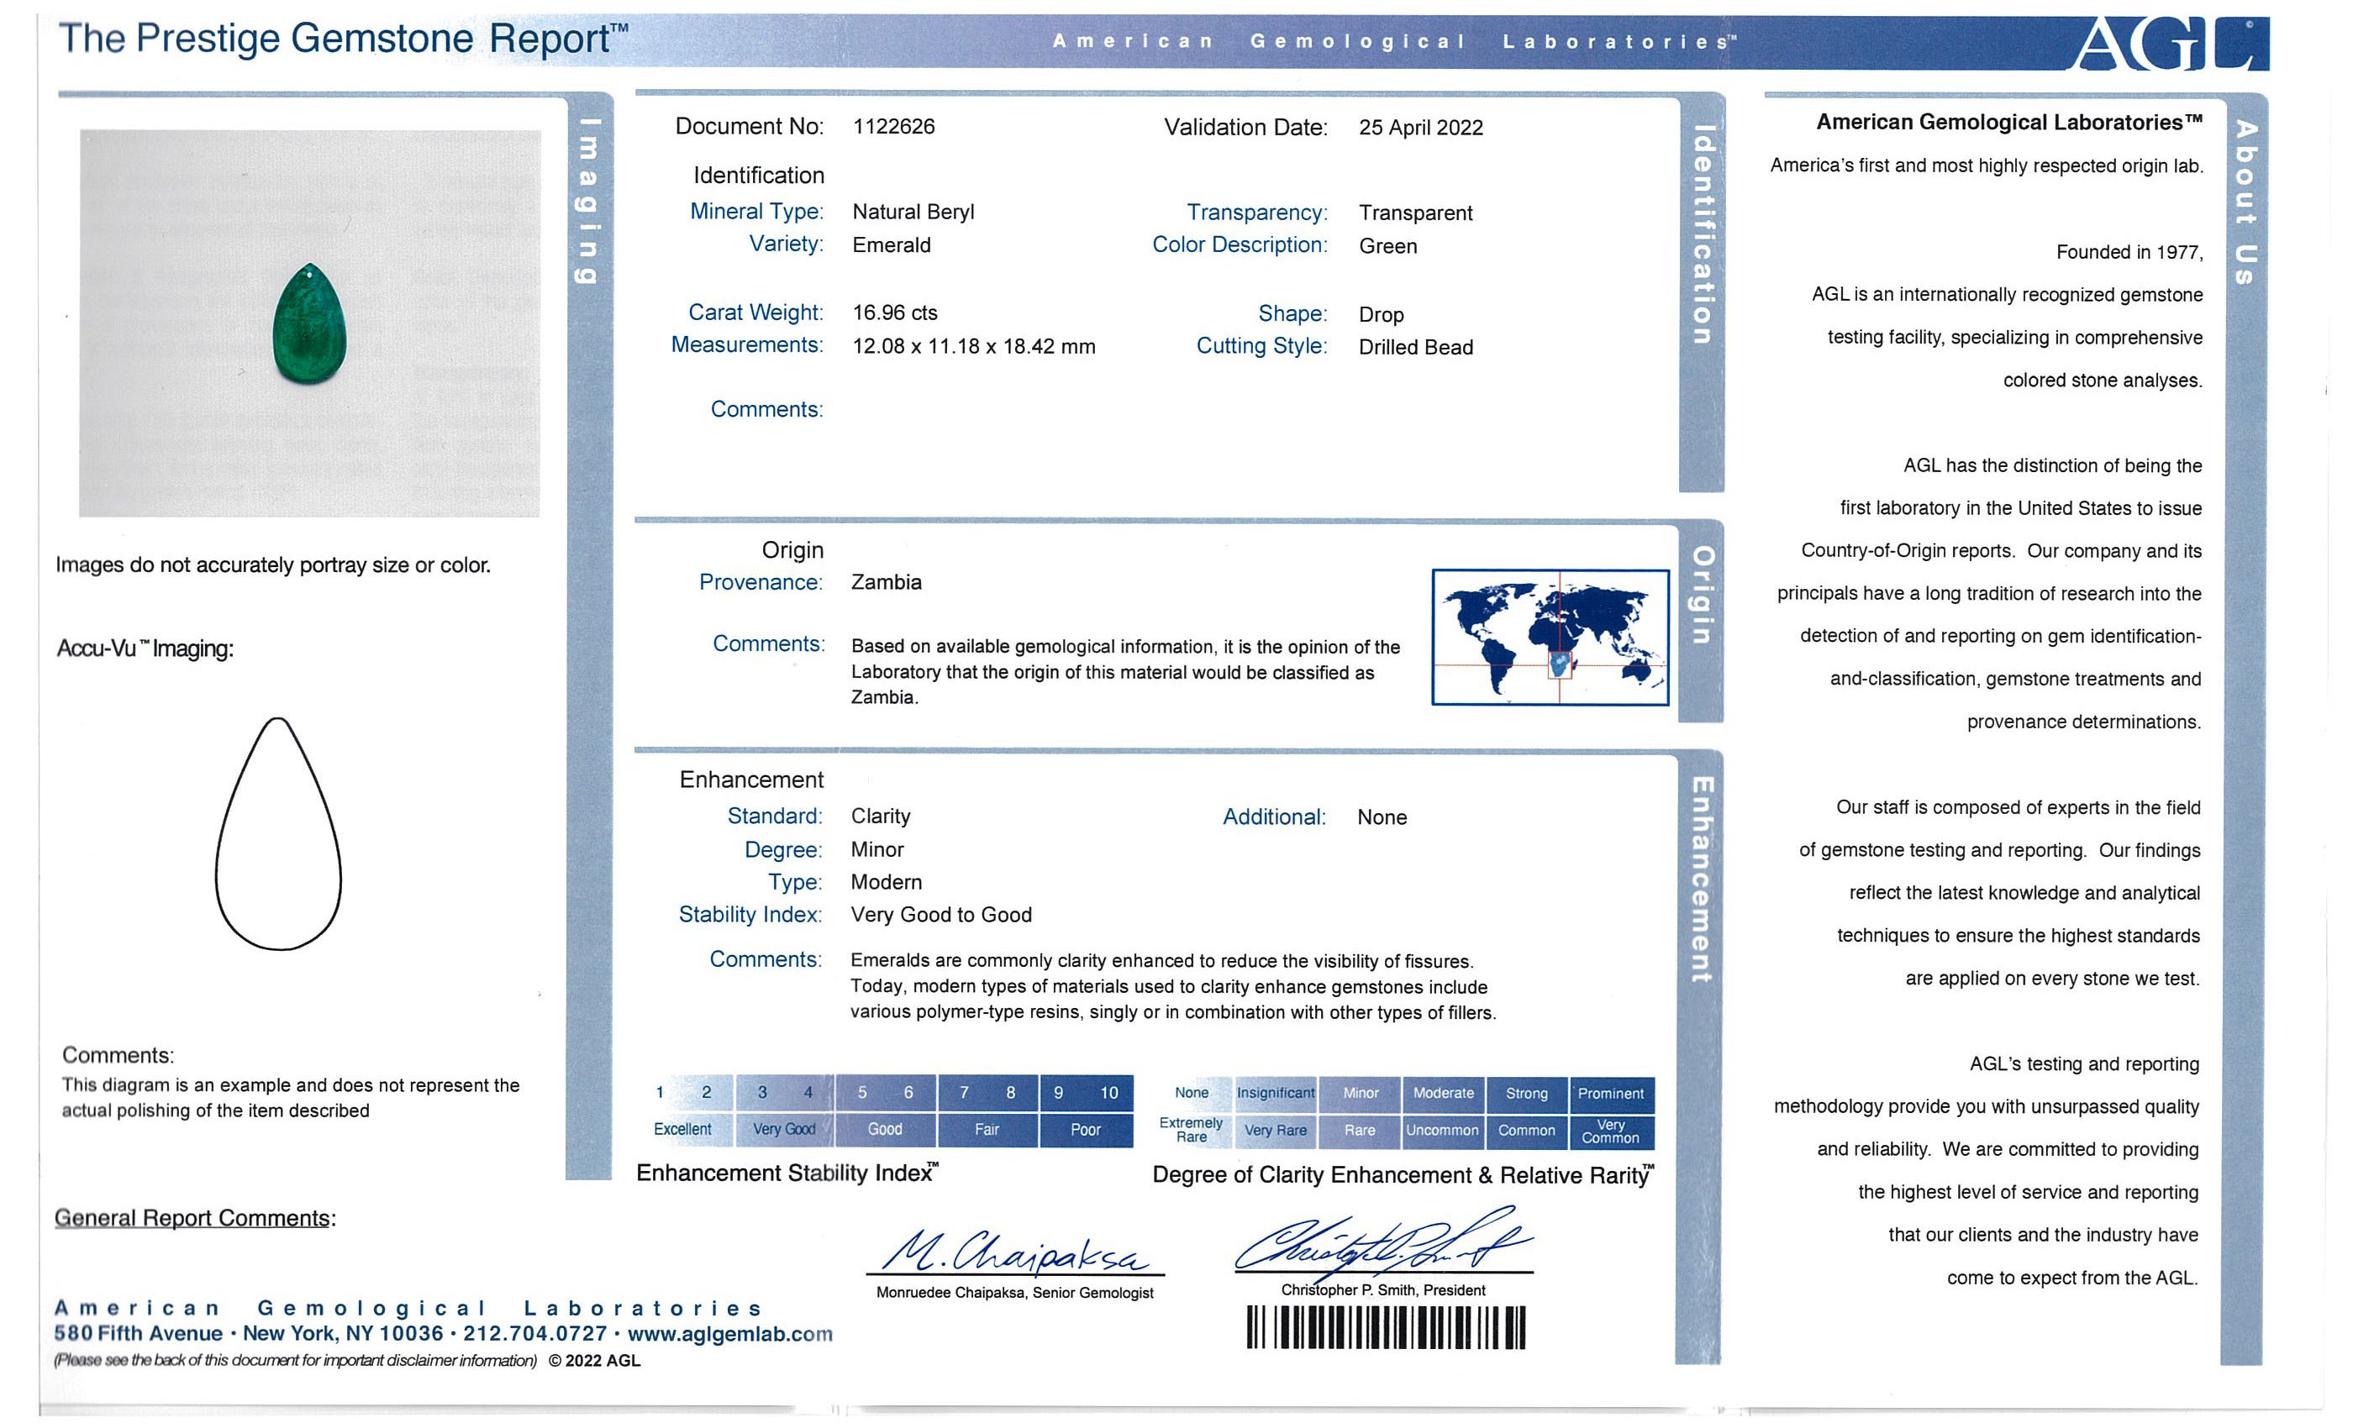Click the emerald gemstone photo
Screen dimensions: 2353x1428
tap(309, 324)
